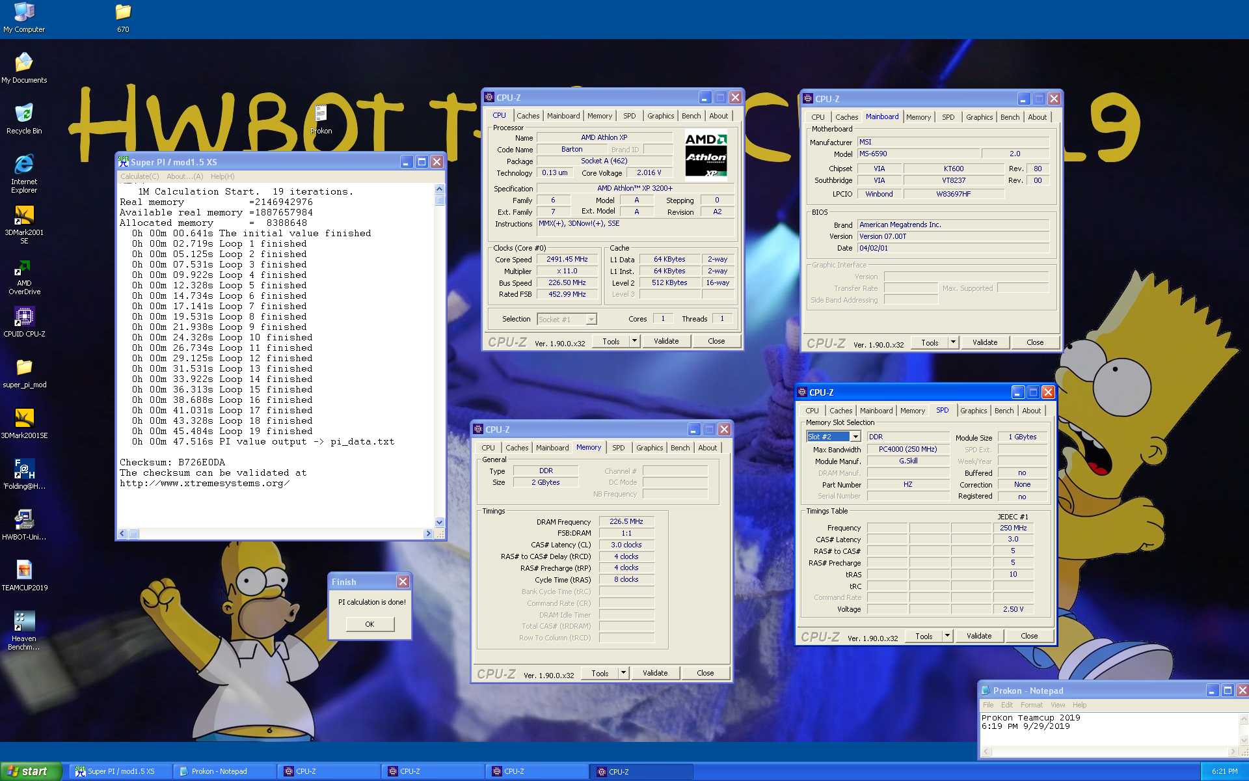Open the Windows Start menu
1249x781 pixels.
31,771
